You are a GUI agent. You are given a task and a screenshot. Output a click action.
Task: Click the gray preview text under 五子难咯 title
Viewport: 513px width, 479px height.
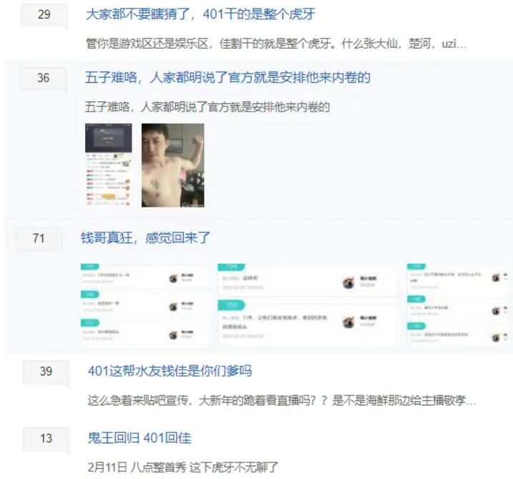tap(207, 107)
